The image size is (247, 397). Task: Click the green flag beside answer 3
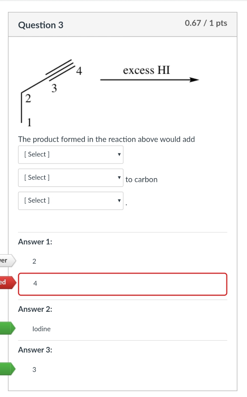click(x=6, y=369)
